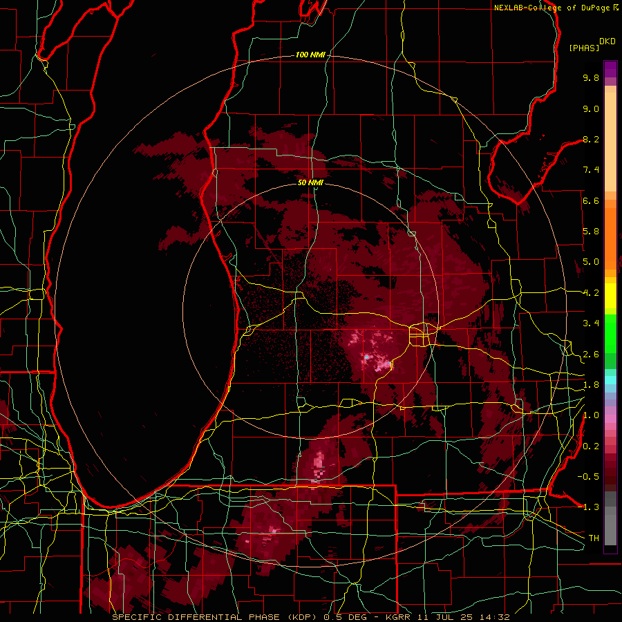Viewport: 622px width, 622px height.
Task: Click the 7.4 scale value
Action: click(x=591, y=170)
